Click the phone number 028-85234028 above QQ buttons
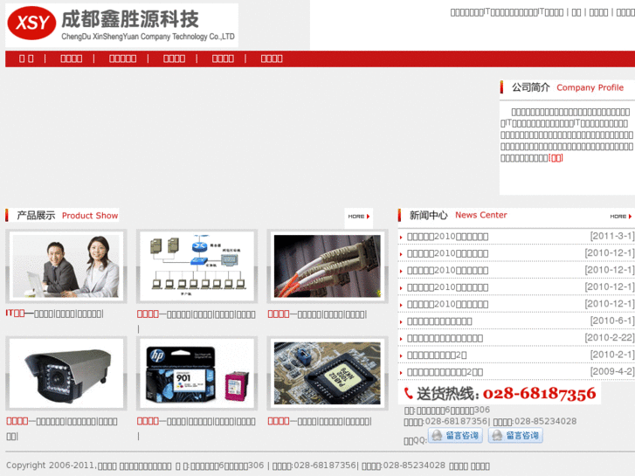 545,421
